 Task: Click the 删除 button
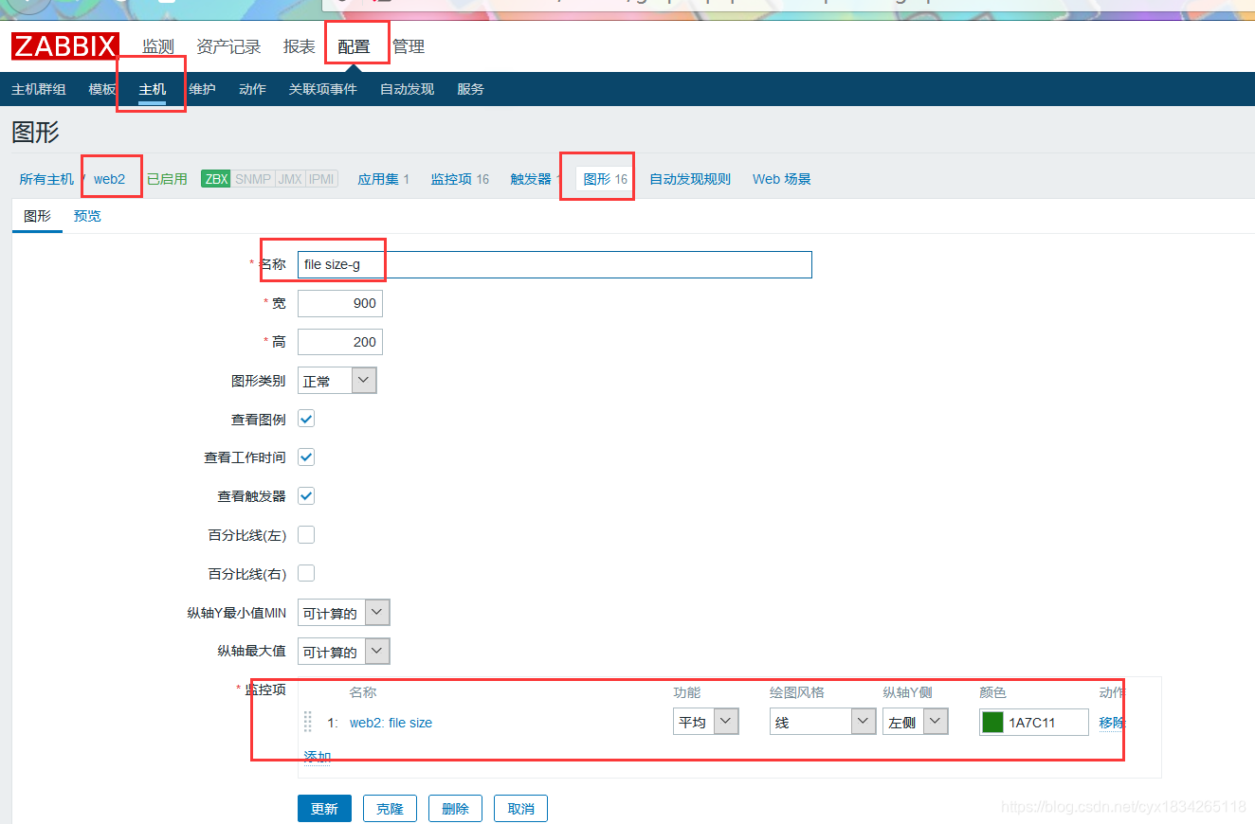click(x=456, y=809)
